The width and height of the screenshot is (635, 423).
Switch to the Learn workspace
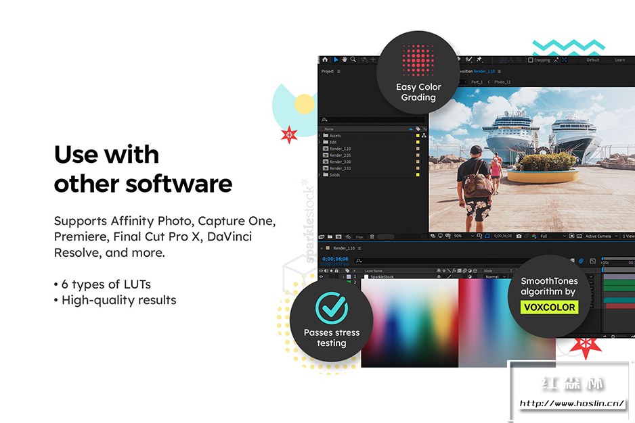click(619, 60)
